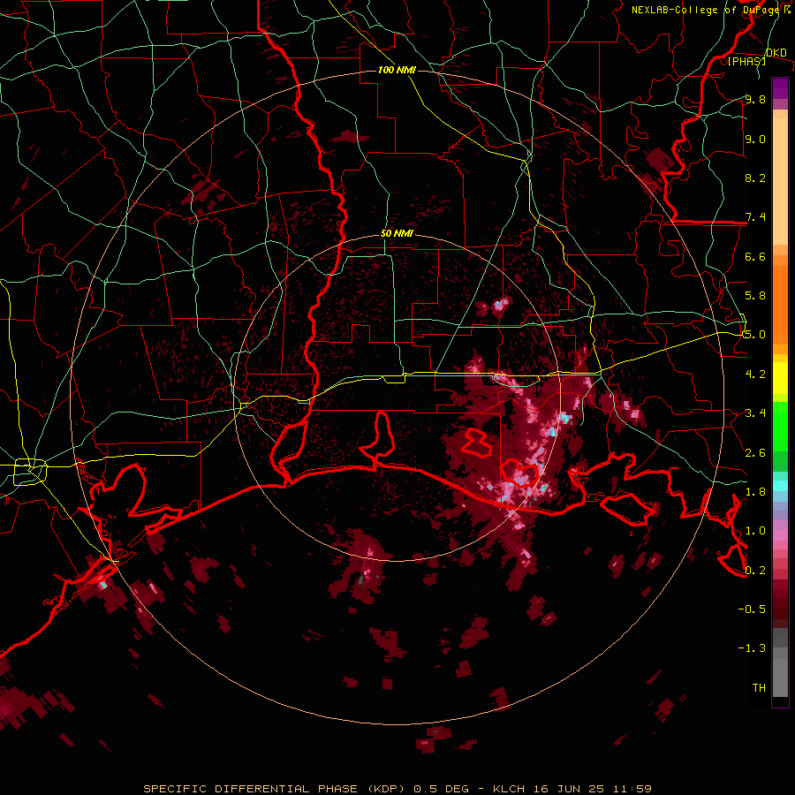This screenshot has width=795, height=795.
Task: Click the TH threshold label on the scale
Action: pyautogui.click(x=759, y=687)
